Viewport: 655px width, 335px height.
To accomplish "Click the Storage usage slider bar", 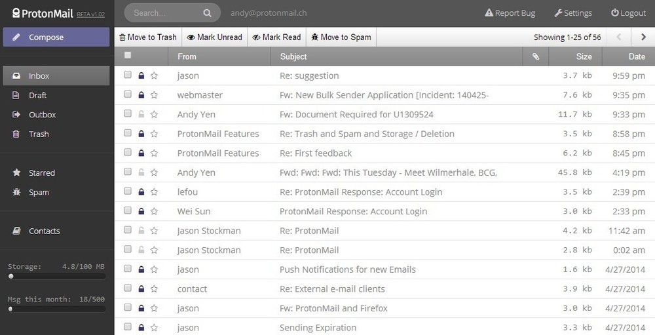I will click(x=56, y=277).
